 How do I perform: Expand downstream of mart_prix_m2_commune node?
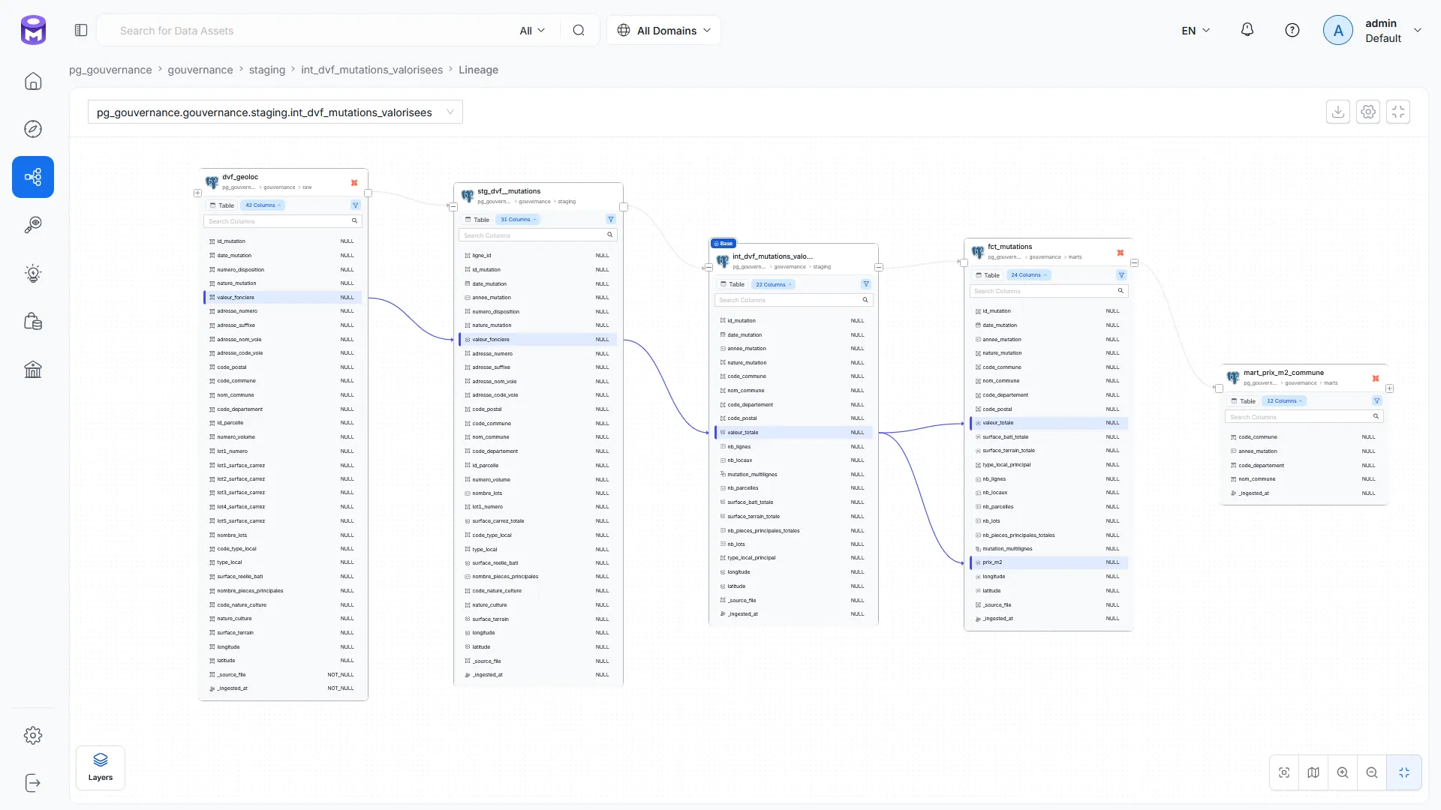point(1390,389)
